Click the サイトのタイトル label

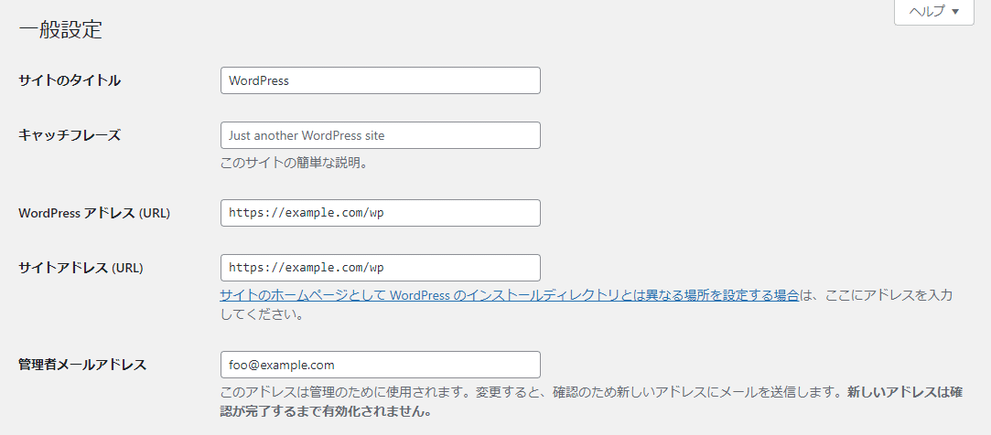coord(70,80)
